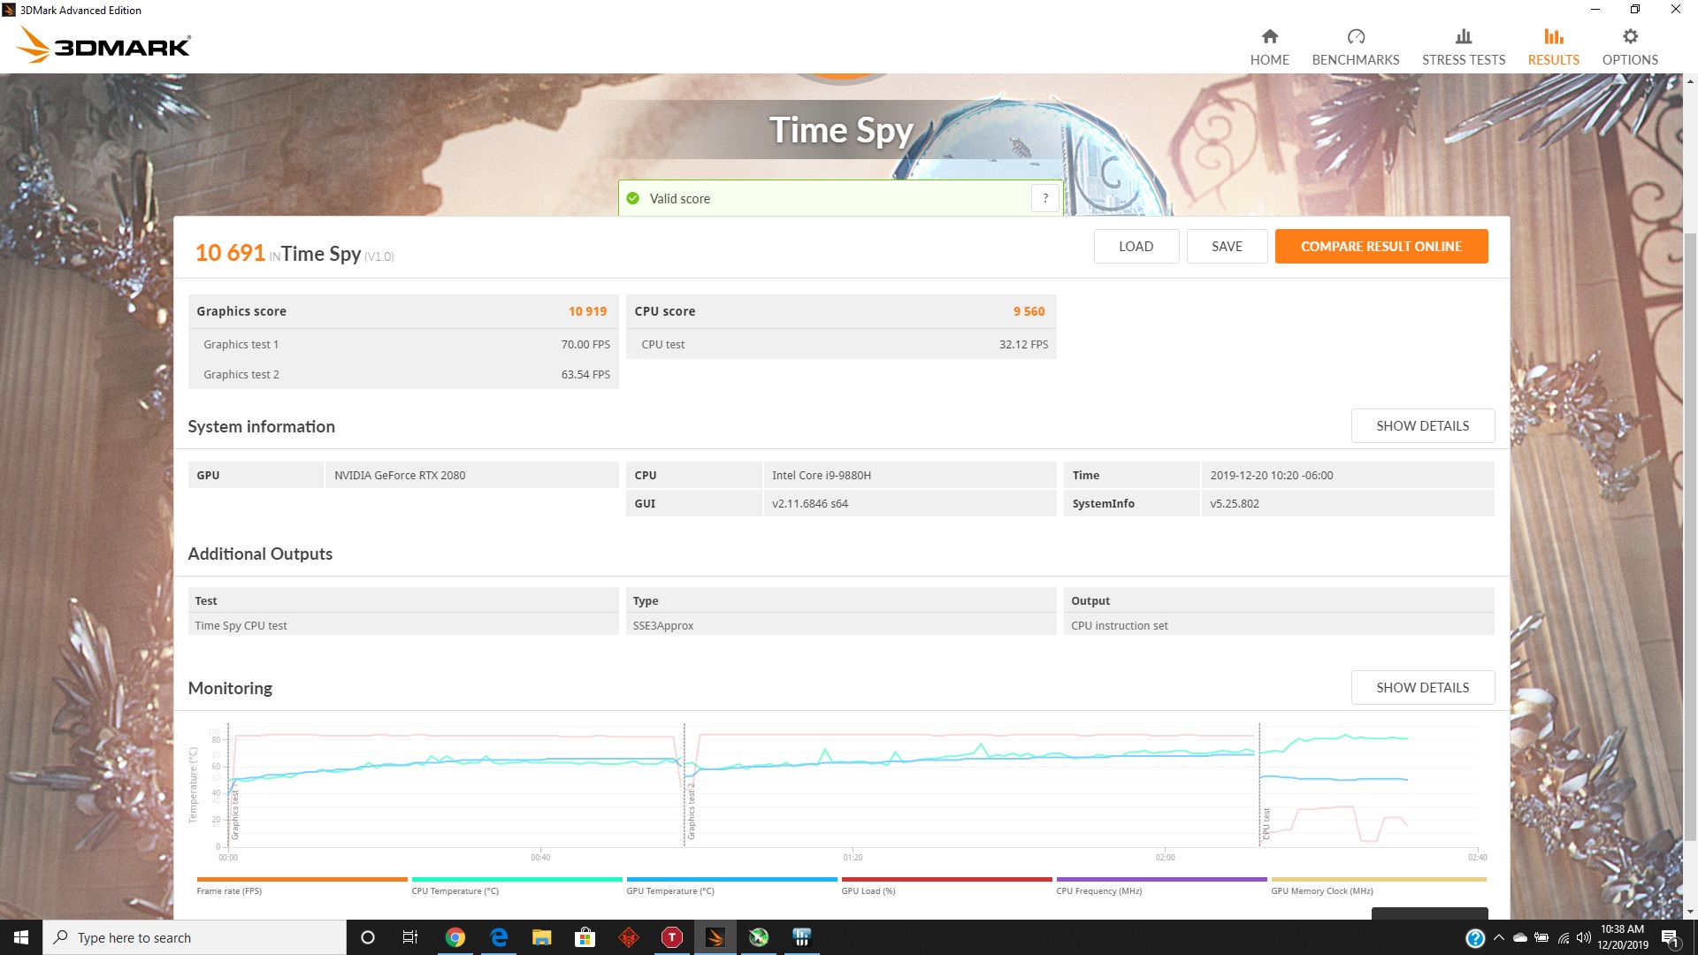Show details for Monitoring
The image size is (1698, 955).
(1422, 687)
